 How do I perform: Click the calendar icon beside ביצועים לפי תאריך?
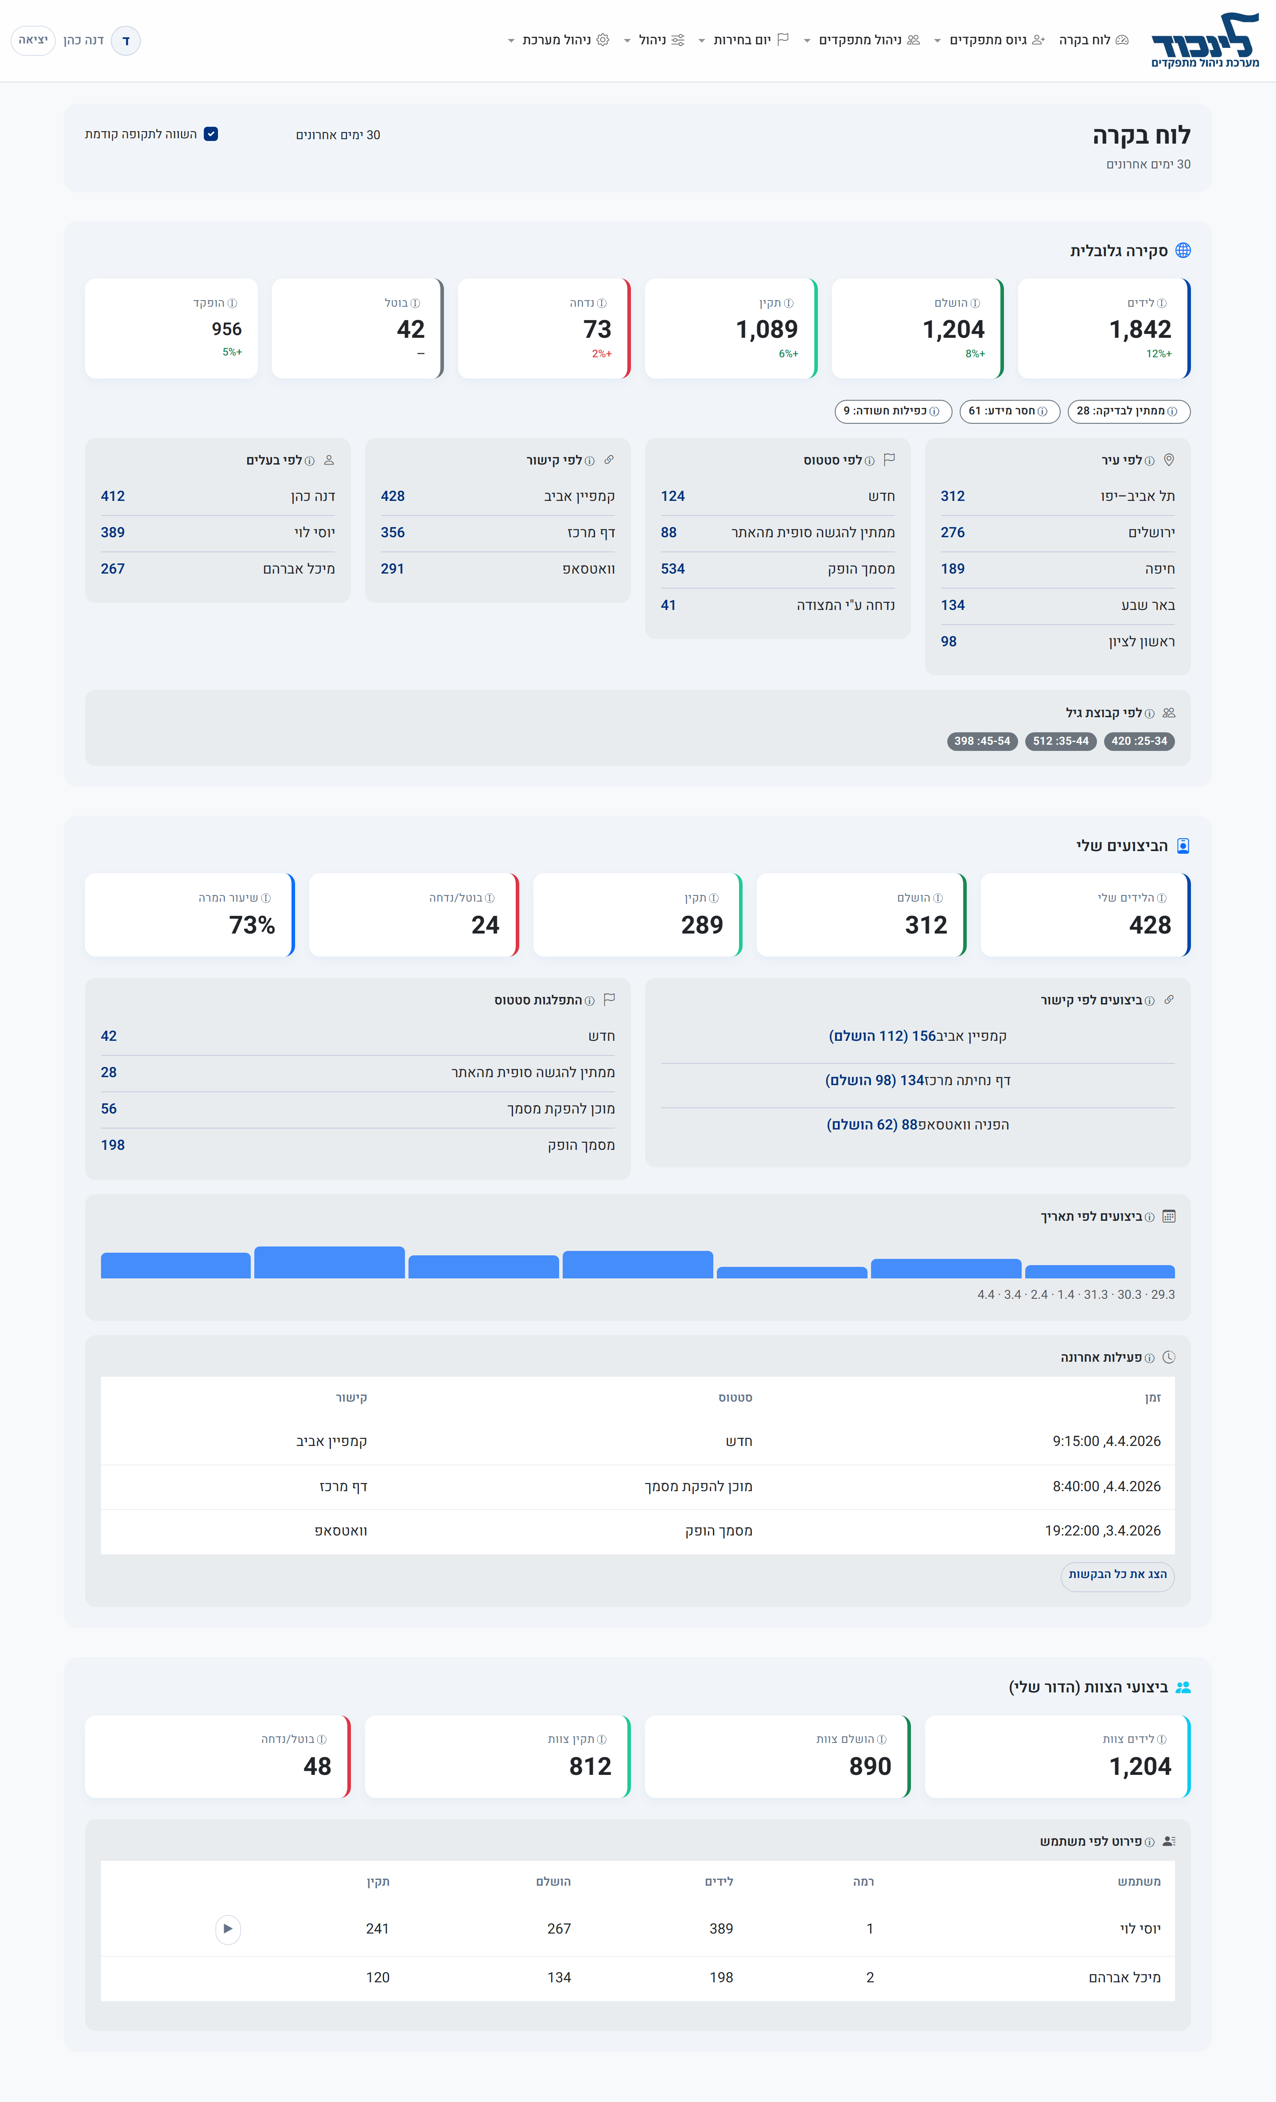(1168, 1216)
